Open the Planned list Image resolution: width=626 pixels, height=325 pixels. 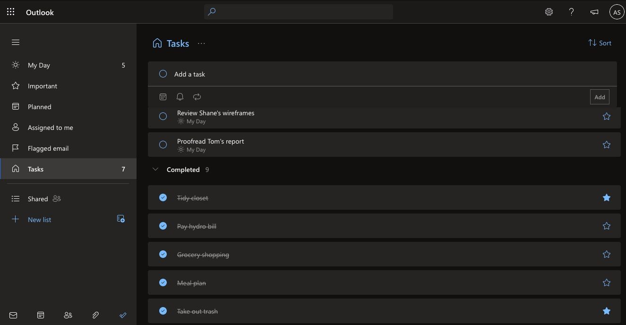coord(39,107)
